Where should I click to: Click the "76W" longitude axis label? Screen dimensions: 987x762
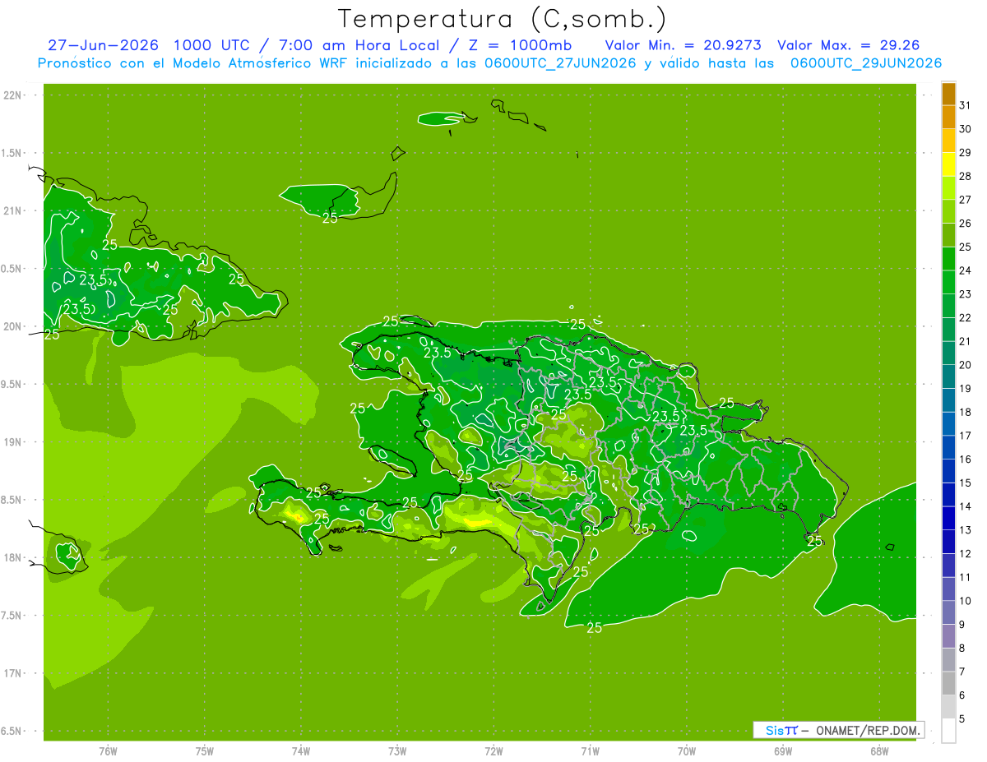108,751
